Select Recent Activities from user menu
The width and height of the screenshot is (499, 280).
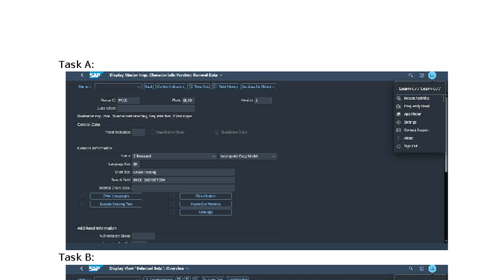coord(416,98)
